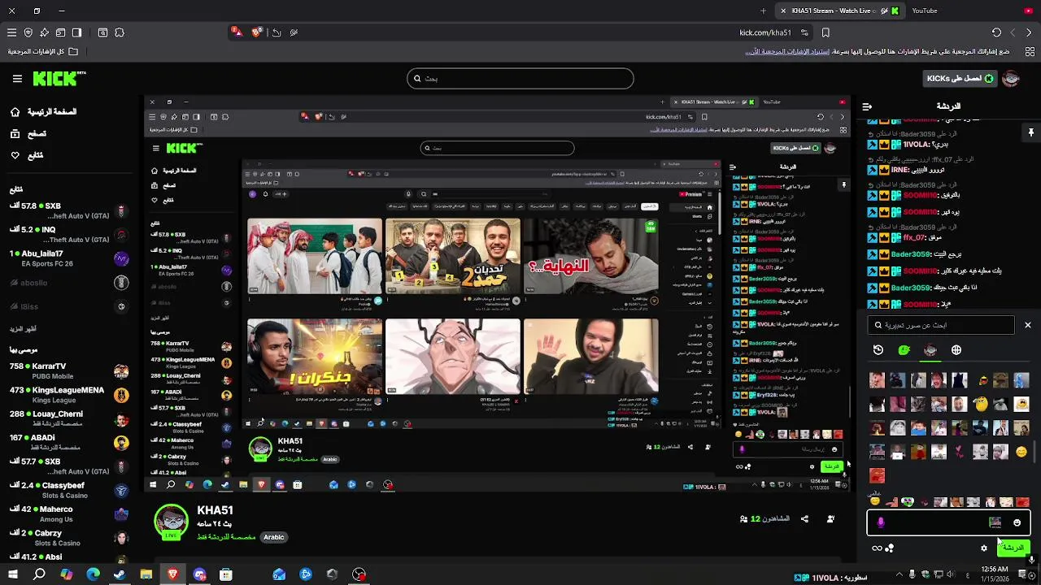Toggle the emoji picker smiley button
The height and width of the screenshot is (585, 1041).
pos(1017,522)
